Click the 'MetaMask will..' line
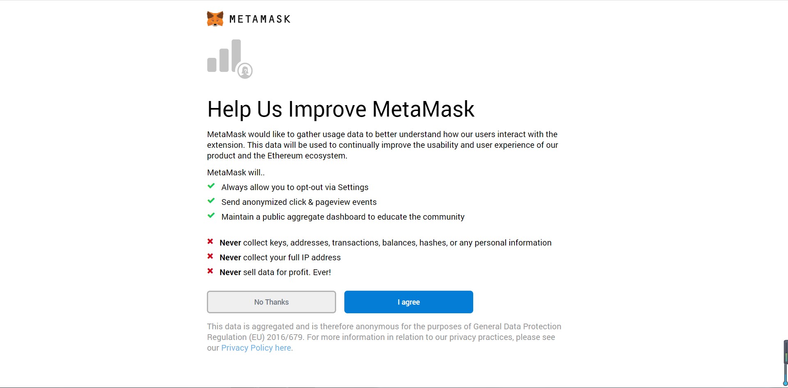This screenshot has width=788, height=388. pos(236,173)
